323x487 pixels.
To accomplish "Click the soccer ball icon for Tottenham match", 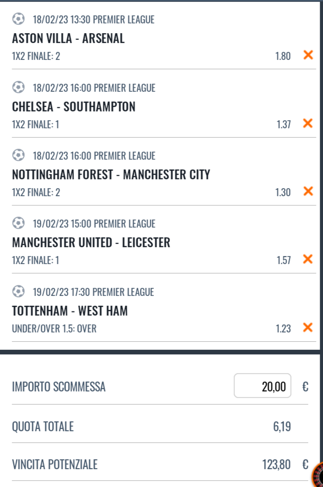I will click(18, 292).
